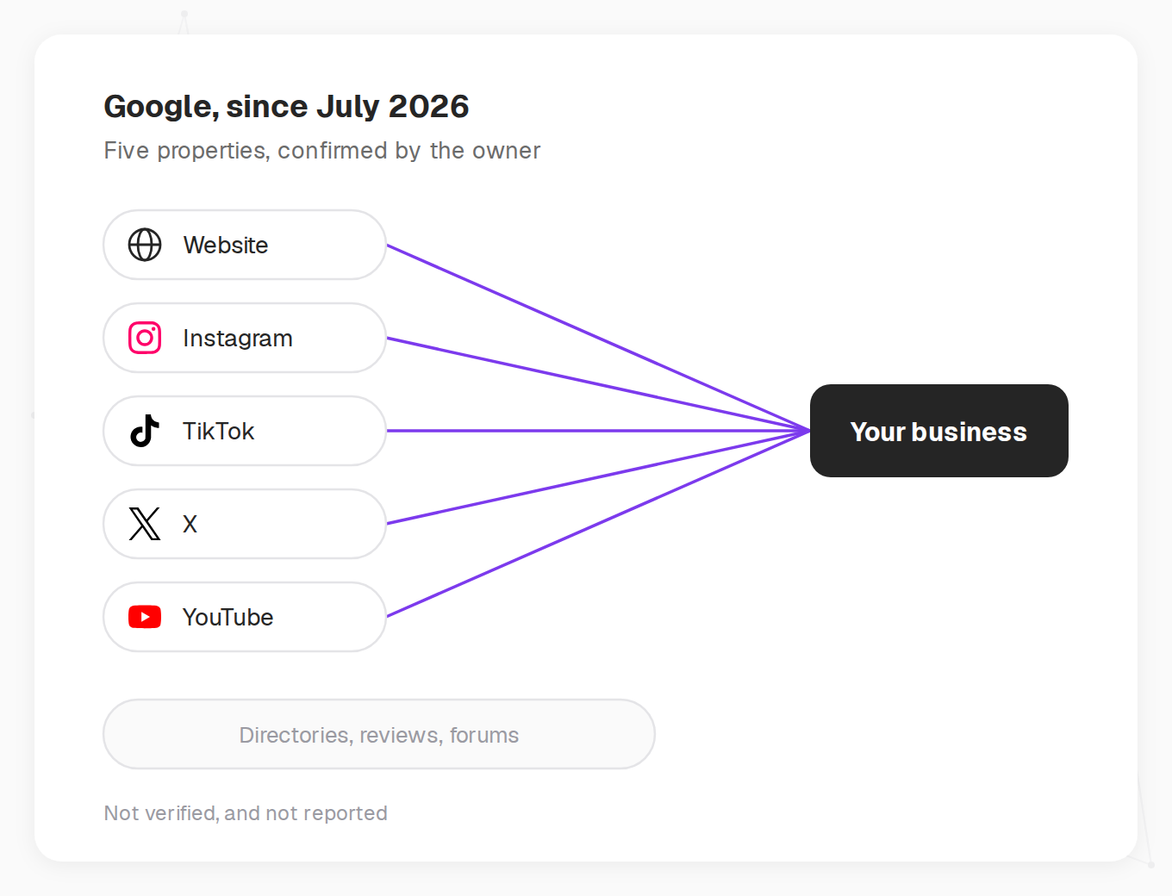Image resolution: width=1172 pixels, height=896 pixels.
Task: Click the purple line from the X pill
Action: click(598, 477)
